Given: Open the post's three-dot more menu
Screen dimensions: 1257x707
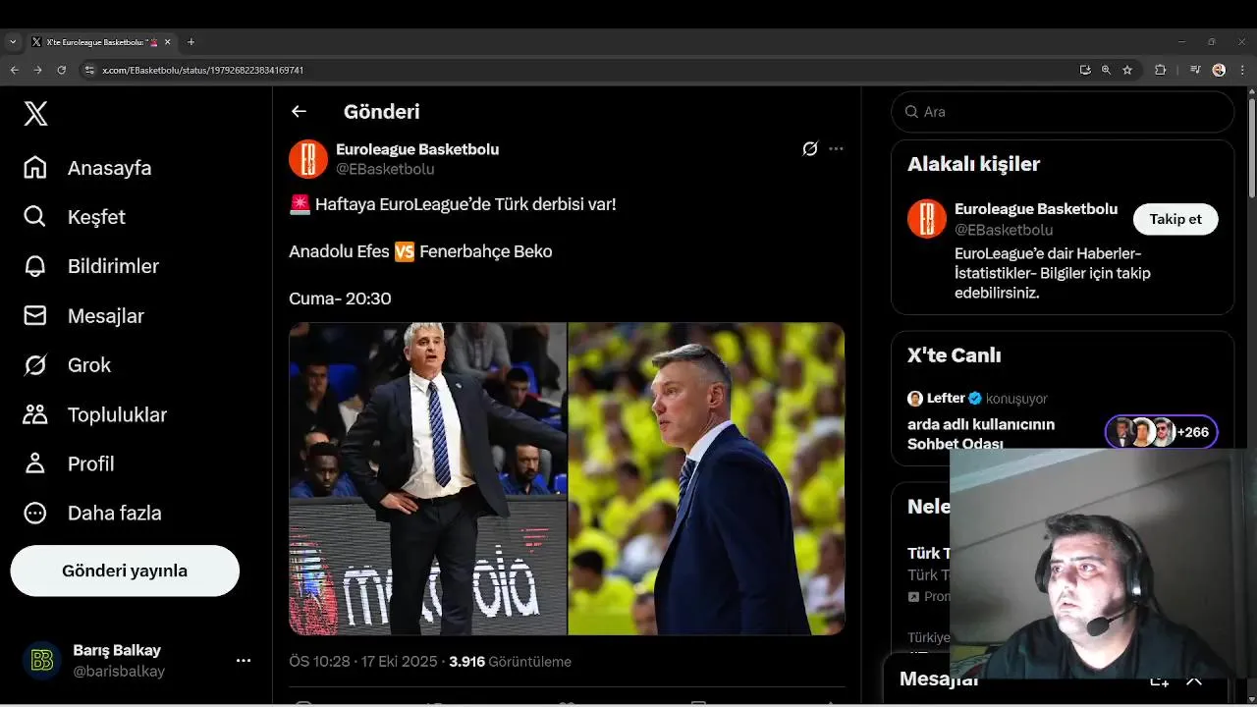Looking at the screenshot, I should 836,149.
